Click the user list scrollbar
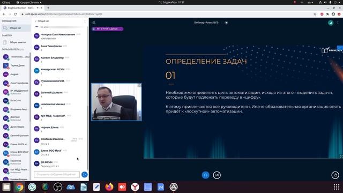The width and height of the screenshot is (343, 193). pos(30,87)
